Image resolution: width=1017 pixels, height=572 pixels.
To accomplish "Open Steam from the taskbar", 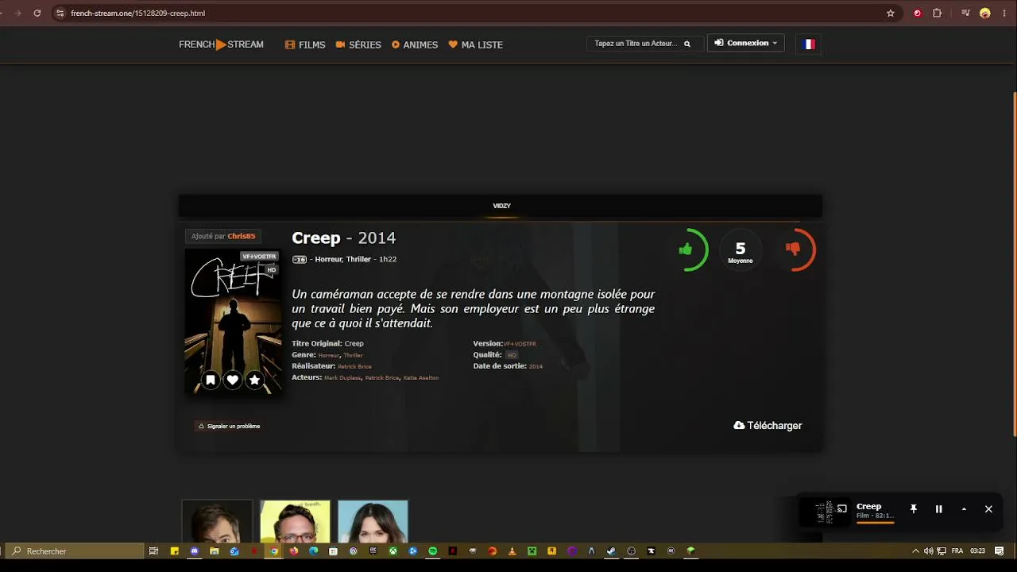I will point(611,551).
